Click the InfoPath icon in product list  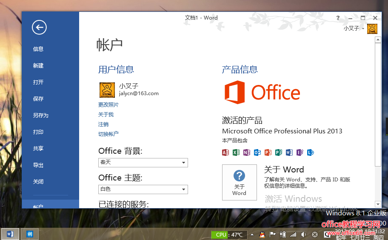coord(300,152)
